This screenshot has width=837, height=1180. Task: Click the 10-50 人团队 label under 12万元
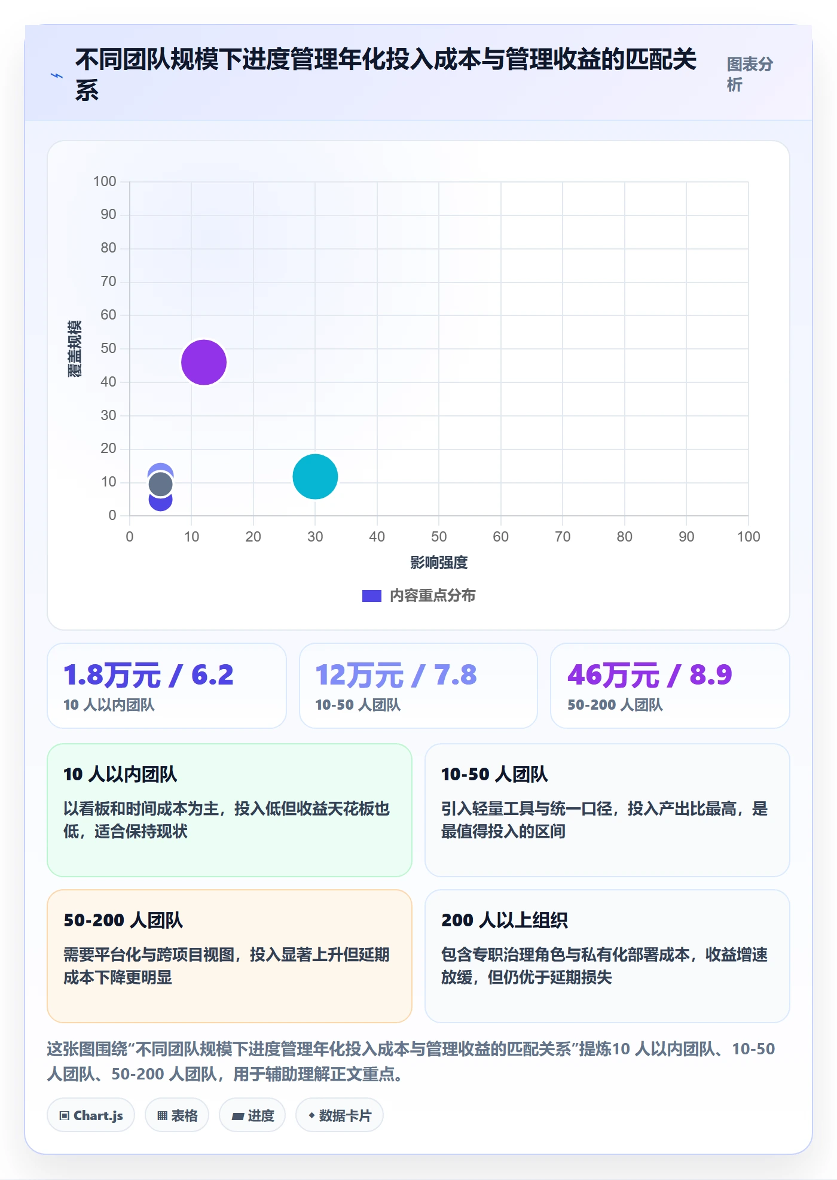358,705
